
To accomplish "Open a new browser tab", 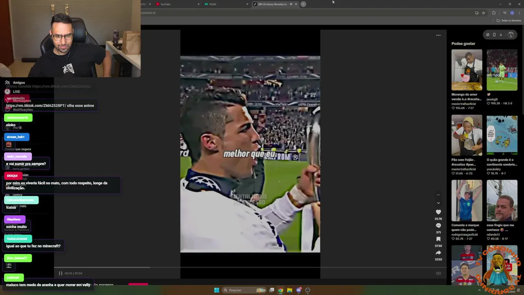I will tap(303, 4).
